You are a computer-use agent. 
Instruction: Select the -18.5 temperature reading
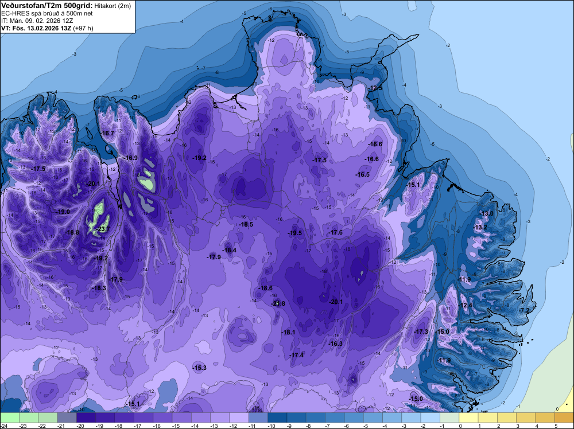246,225
